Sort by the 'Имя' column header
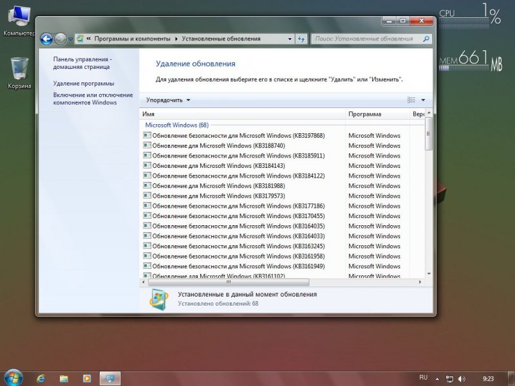Viewport: 515px width, 386px height. 243,114
